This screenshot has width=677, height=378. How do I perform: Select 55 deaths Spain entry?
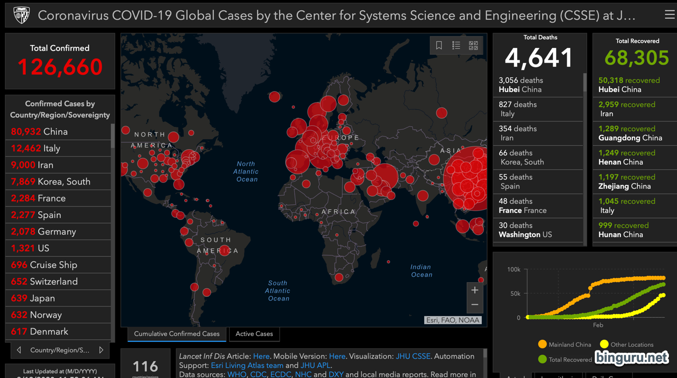(538, 182)
